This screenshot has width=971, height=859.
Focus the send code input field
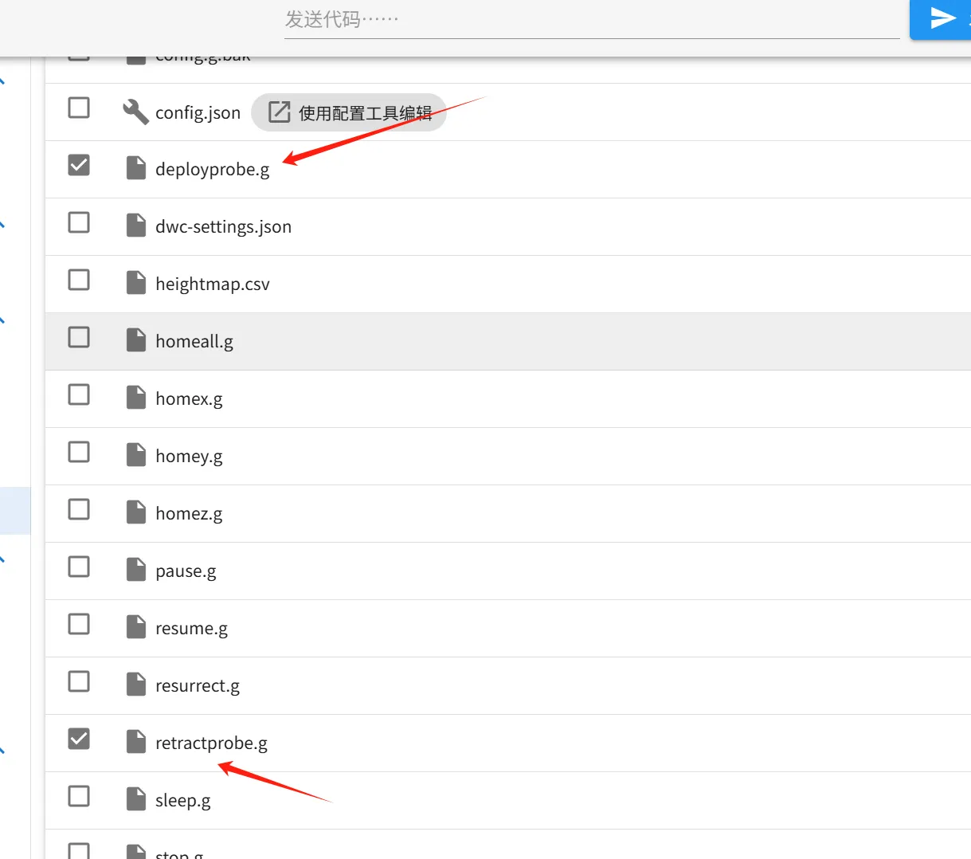[x=591, y=19]
